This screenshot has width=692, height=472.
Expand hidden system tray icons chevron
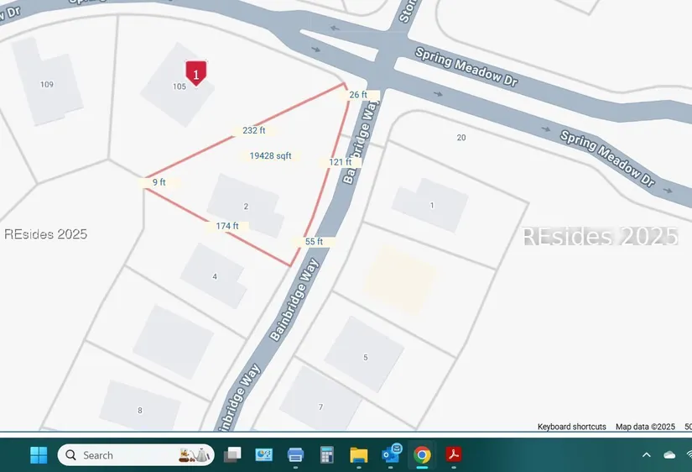coord(646,455)
